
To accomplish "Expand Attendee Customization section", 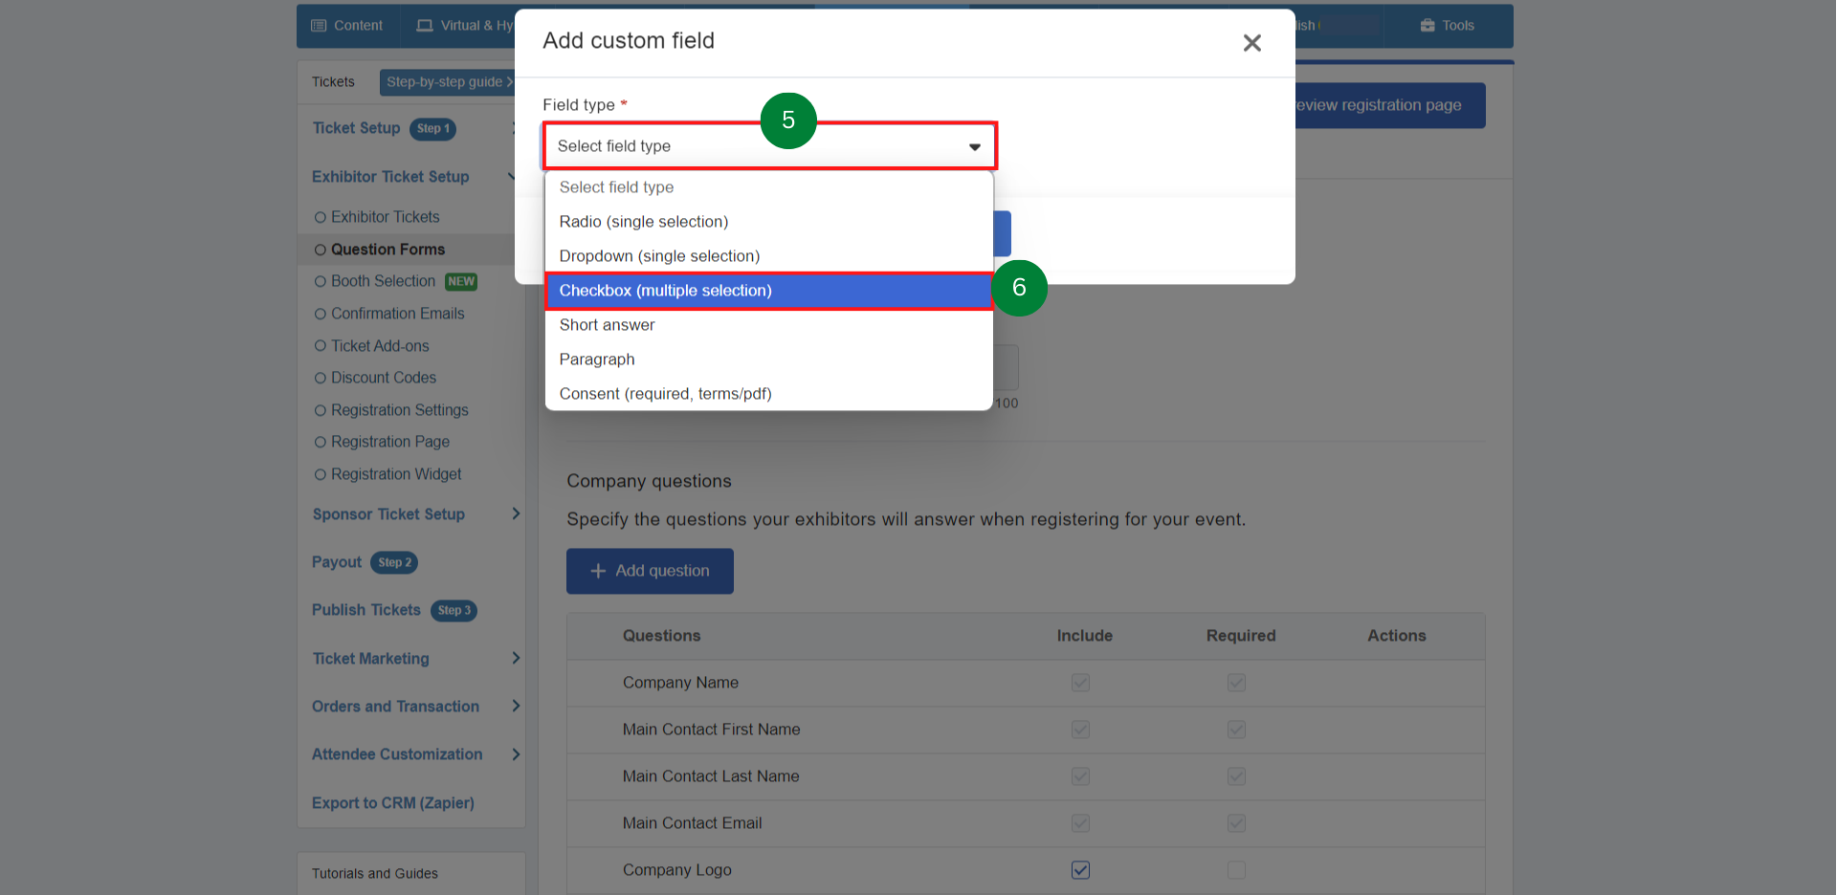I will click(x=516, y=754).
